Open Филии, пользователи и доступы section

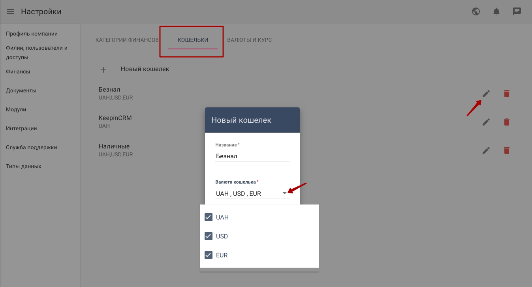(37, 53)
